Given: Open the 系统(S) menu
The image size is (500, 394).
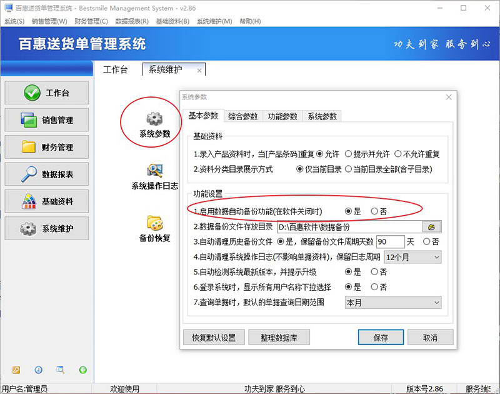Looking at the screenshot, I should coord(14,21).
